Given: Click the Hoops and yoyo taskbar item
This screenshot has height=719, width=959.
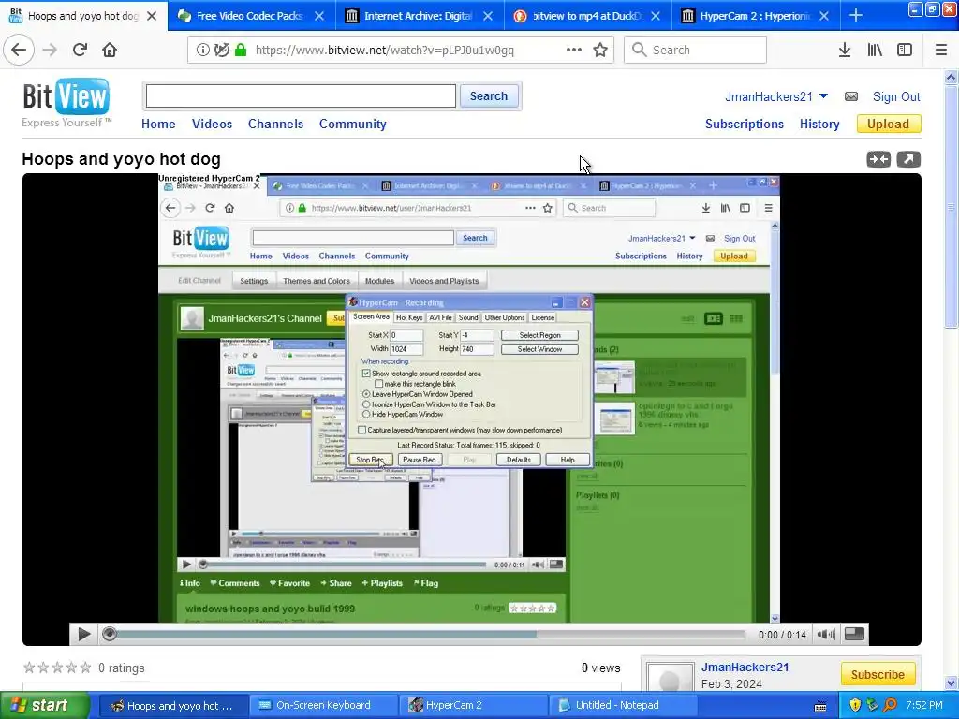Looking at the screenshot, I should tap(173, 706).
